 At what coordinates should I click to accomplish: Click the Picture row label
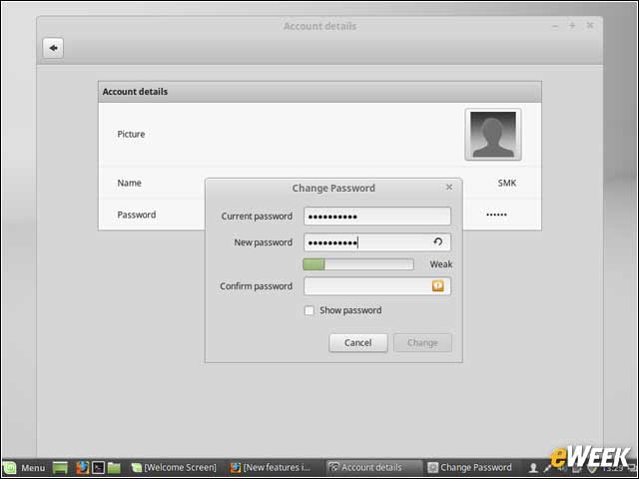[131, 134]
